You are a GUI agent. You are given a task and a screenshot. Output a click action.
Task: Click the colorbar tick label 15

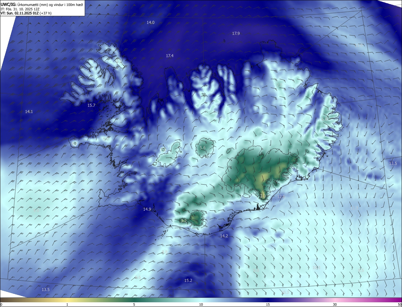pos(268,304)
